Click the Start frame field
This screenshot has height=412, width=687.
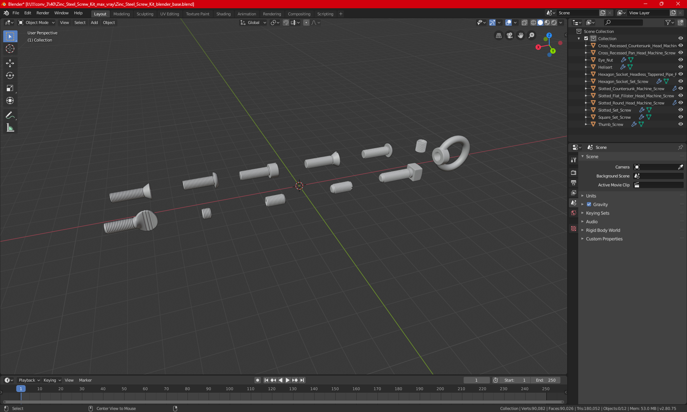[x=515, y=380]
